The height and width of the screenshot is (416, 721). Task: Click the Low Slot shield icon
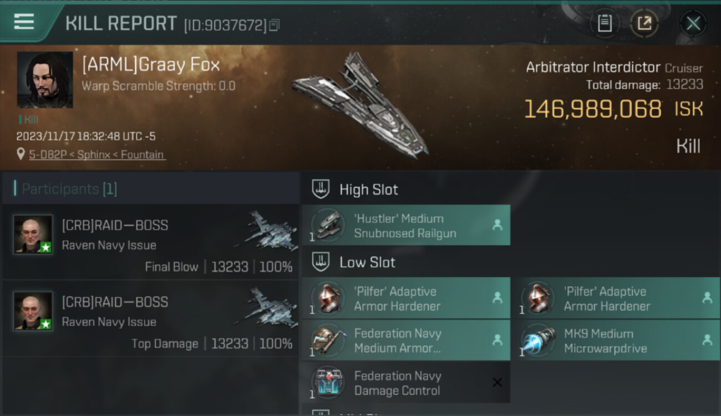[321, 262]
